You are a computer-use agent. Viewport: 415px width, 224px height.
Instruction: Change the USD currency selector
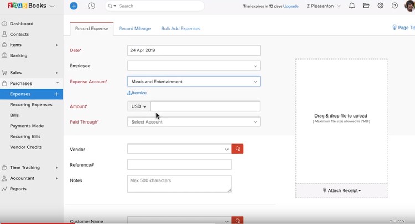point(138,106)
